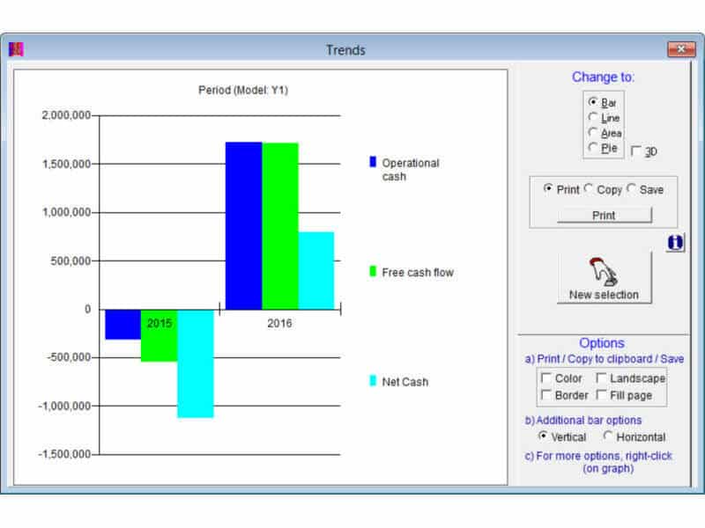This screenshot has height=528, width=705.
Task: Click the 'Change to:' heading
Action: click(x=603, y=77)
